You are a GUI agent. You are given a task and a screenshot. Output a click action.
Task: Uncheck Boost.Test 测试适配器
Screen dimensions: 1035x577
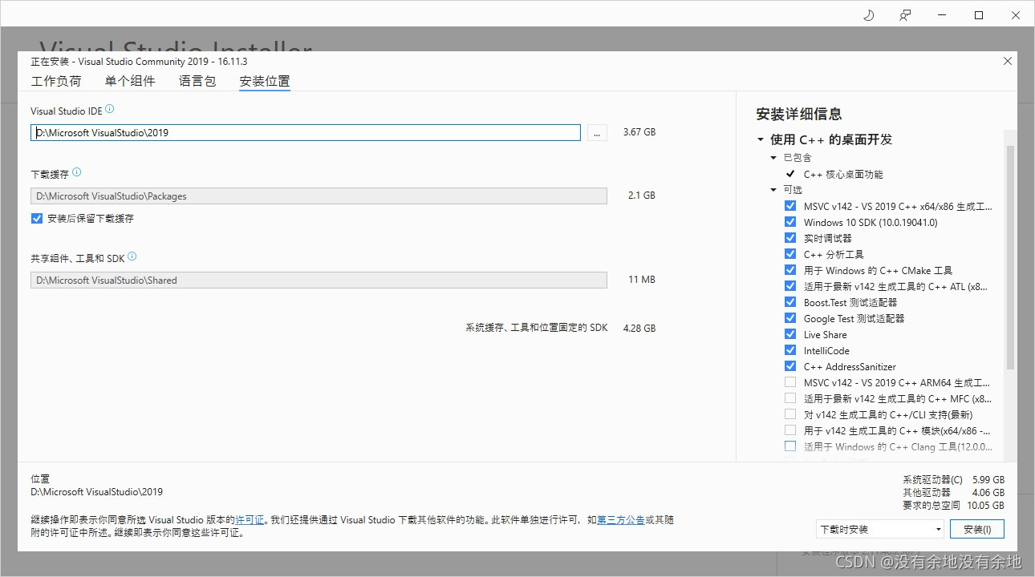click(790, 302)
